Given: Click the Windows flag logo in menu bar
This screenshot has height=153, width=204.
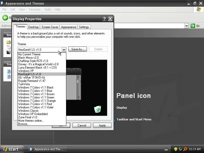Looking at the screenshot, I should click(199, 9).
